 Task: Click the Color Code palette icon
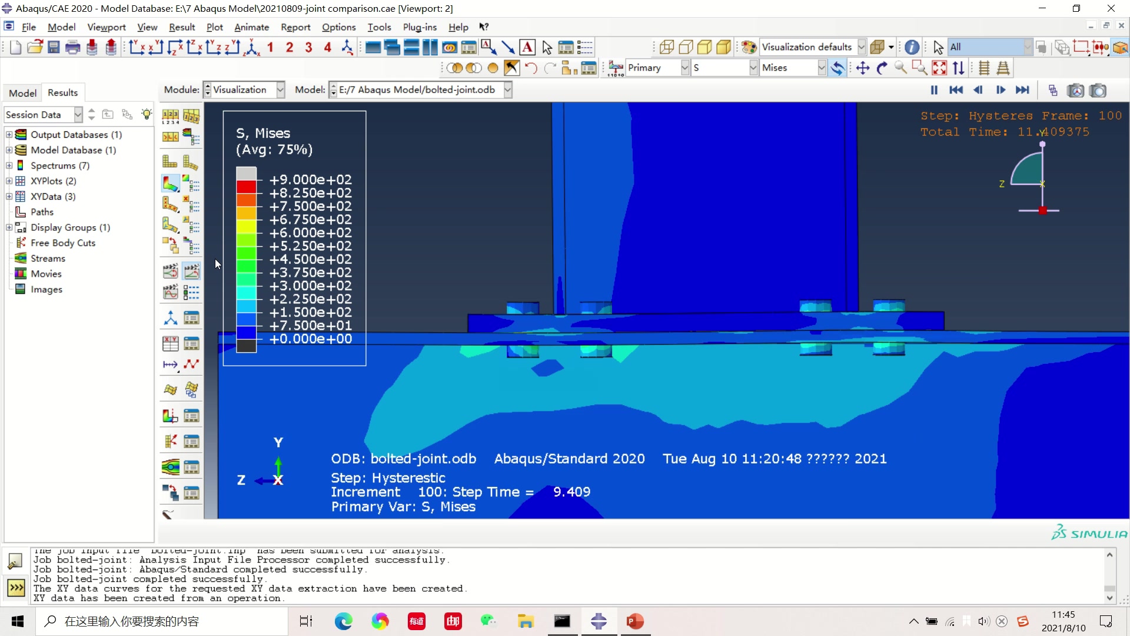coord(749,47)
